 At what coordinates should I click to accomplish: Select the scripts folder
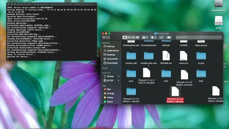tap(201, 56)
